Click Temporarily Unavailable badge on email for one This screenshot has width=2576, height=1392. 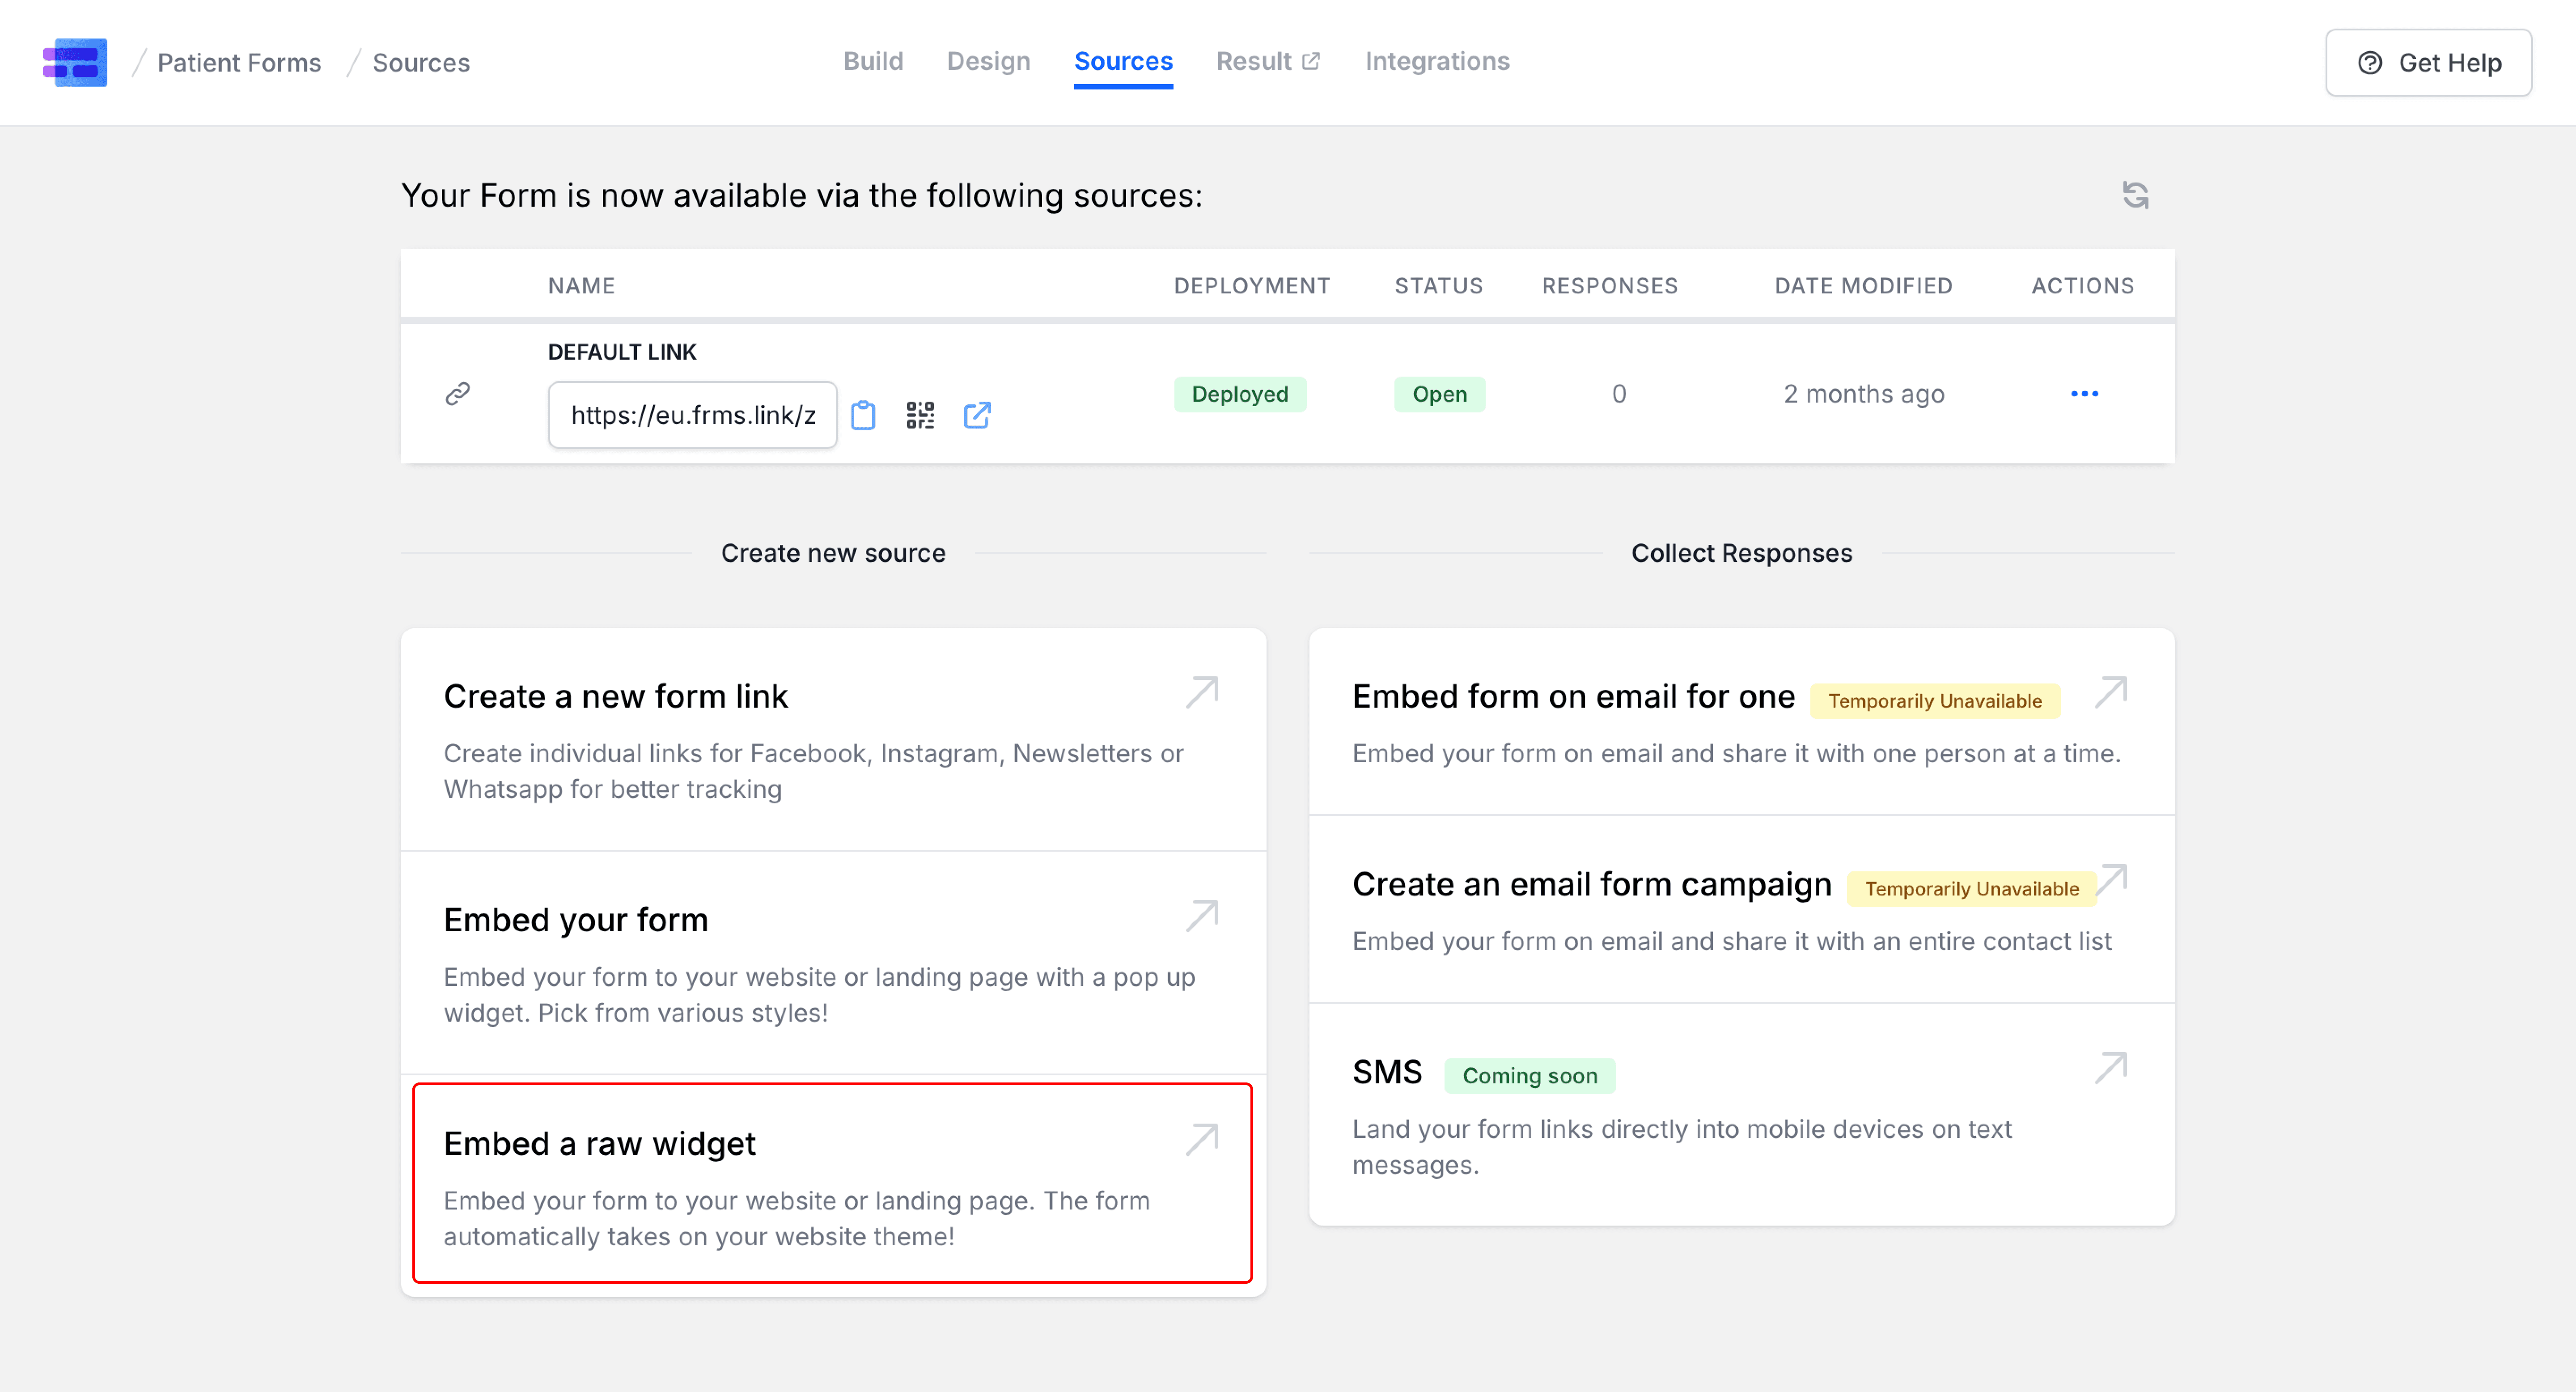pos(1935,701)
